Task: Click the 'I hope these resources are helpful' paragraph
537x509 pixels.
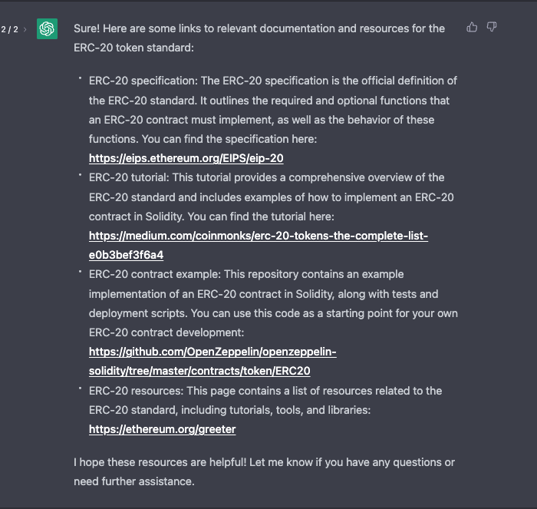Action: coord(264,471)
